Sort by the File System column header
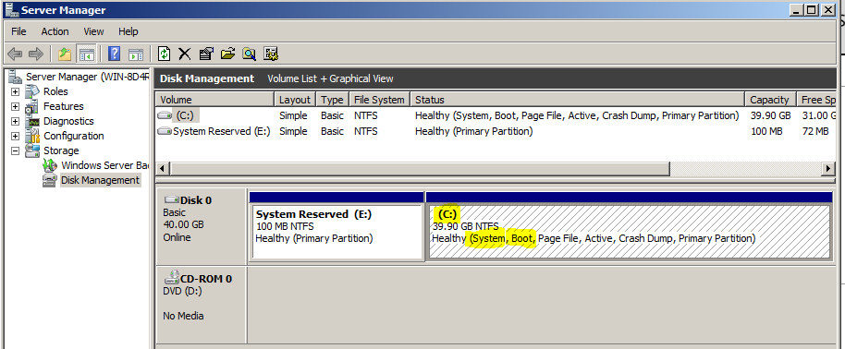 [379, 100]
